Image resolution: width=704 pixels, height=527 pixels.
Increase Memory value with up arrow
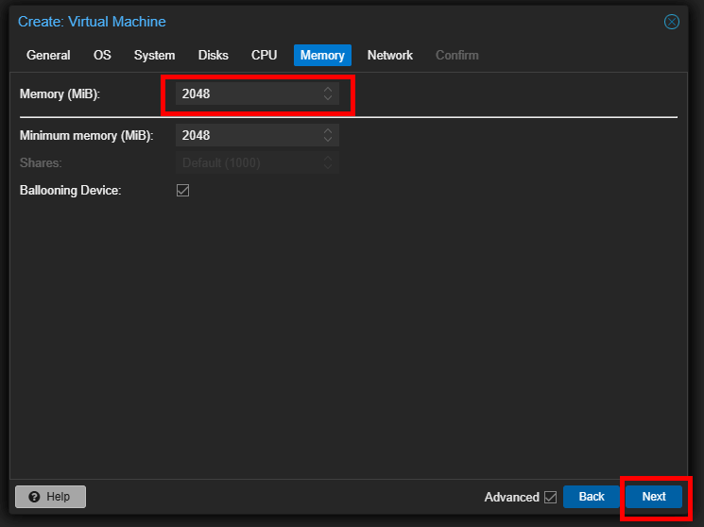pos(328,90)
